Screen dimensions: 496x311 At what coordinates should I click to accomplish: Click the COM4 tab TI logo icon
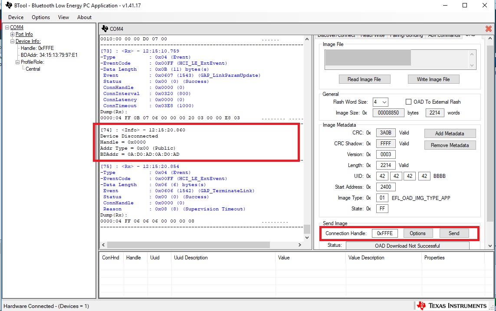tap(105, 29)
